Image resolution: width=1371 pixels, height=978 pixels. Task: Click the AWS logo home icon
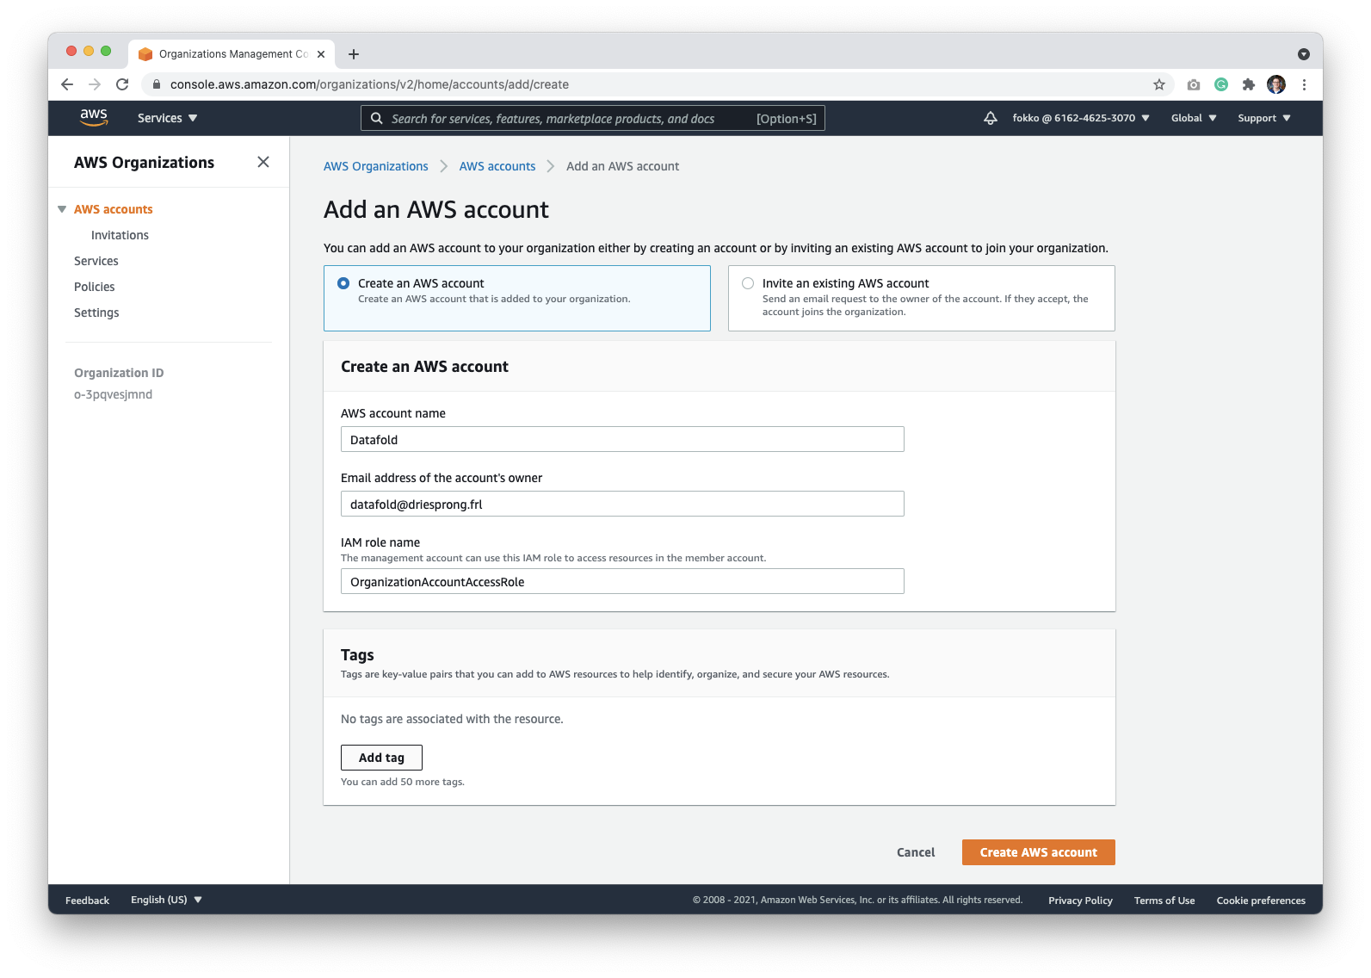tap(94, 118)
